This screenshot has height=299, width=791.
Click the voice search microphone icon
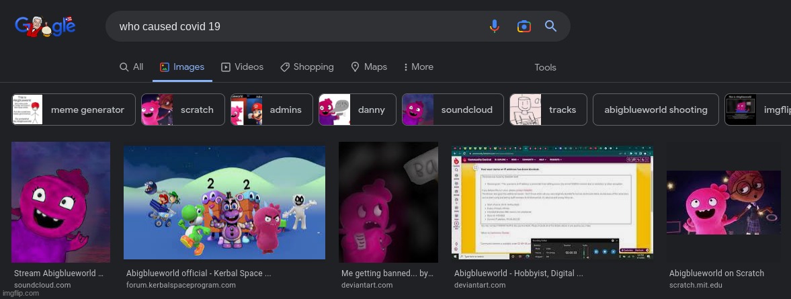click(495, 26)
